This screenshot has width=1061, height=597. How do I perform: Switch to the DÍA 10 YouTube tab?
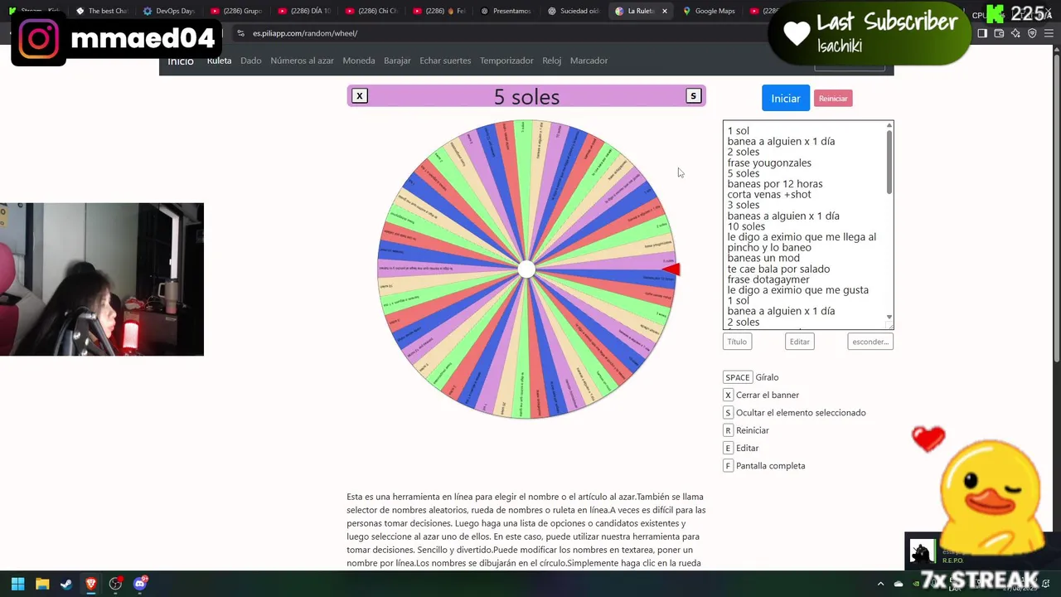point(303,11)
